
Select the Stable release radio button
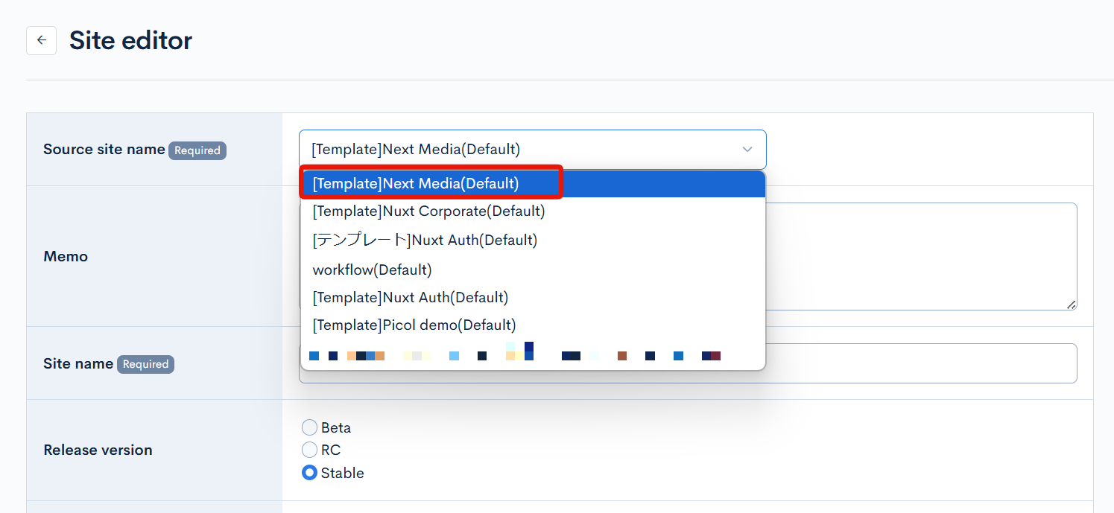click(309, 473)
